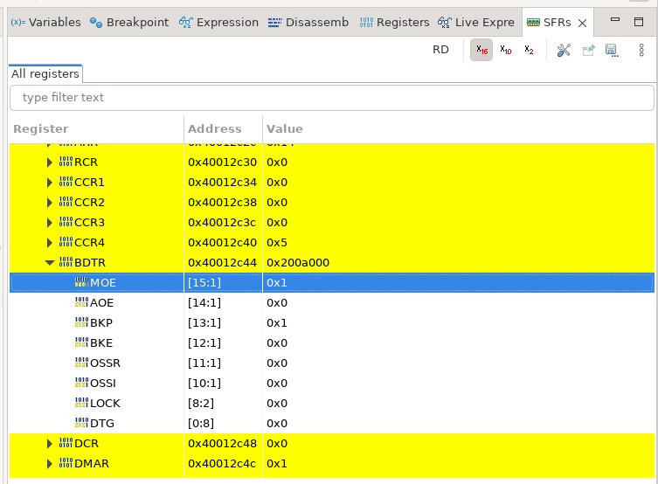The height and width of the screenshot is (484, 658).
Task: Maximize the SFRs view panel
Action: pyautogui.click(x=639, y=22)
